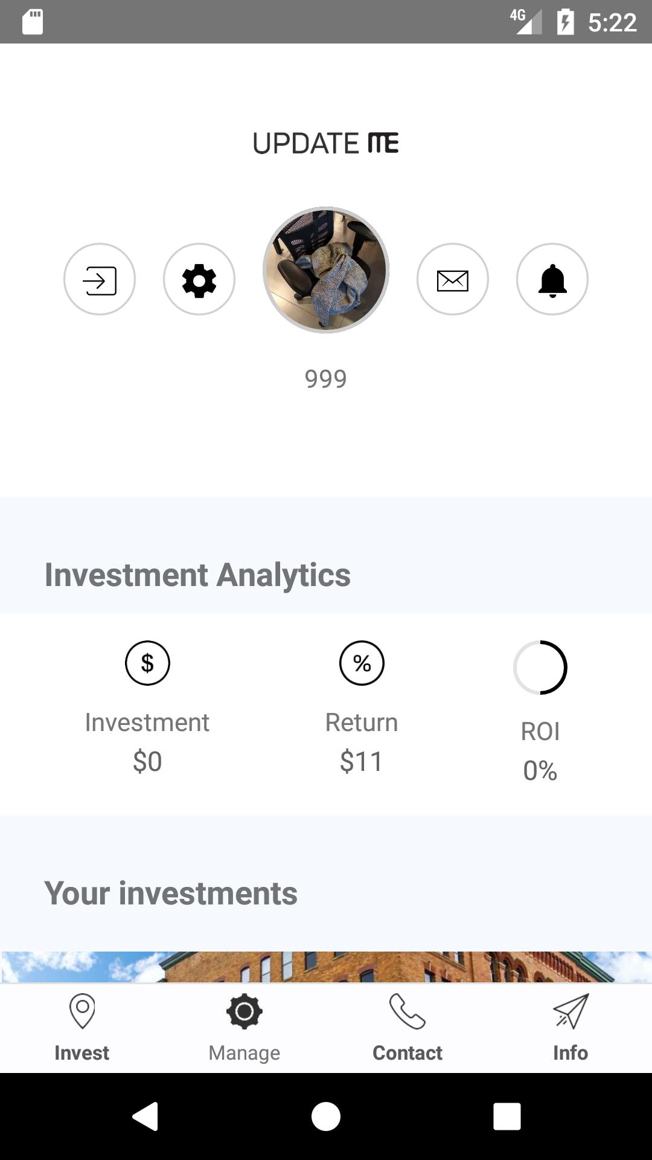
Task: Tap the ROI circular progress indicator
Action: point(540,668)
